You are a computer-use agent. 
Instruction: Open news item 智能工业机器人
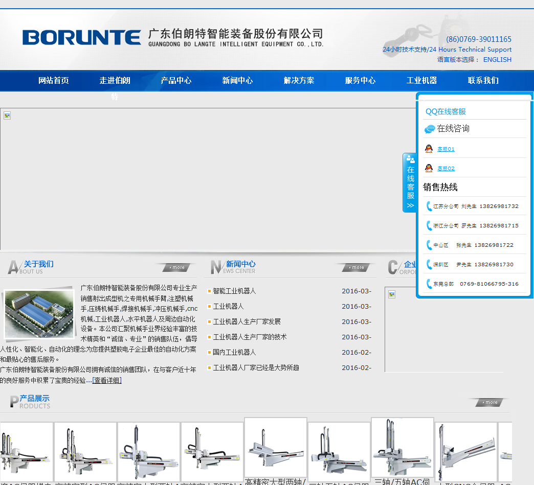234,291
